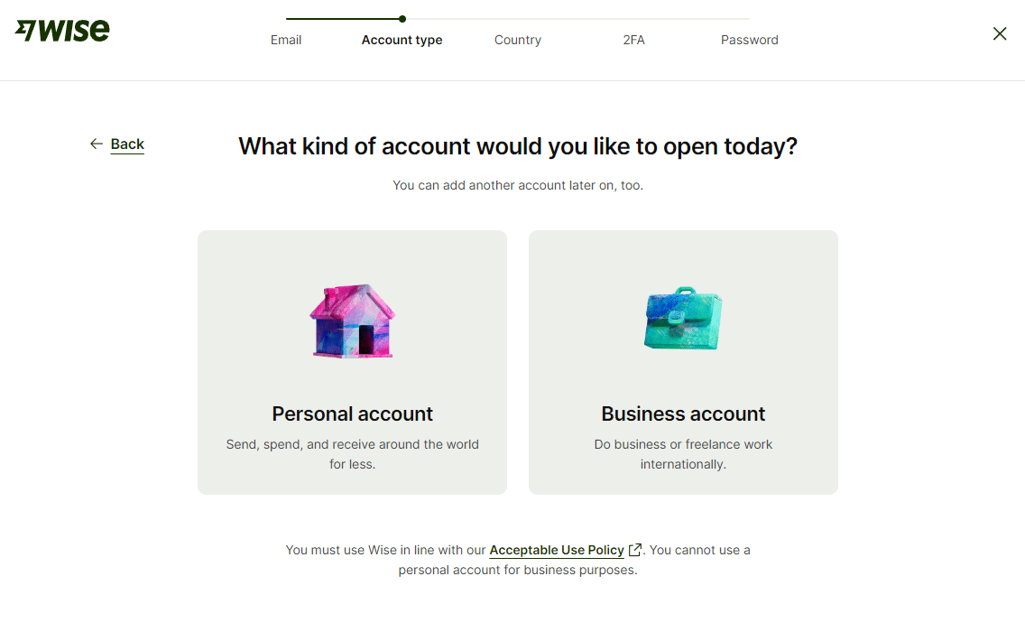Navigate to the Password step
Viewport: 1025px width, 632px height.
749,40
